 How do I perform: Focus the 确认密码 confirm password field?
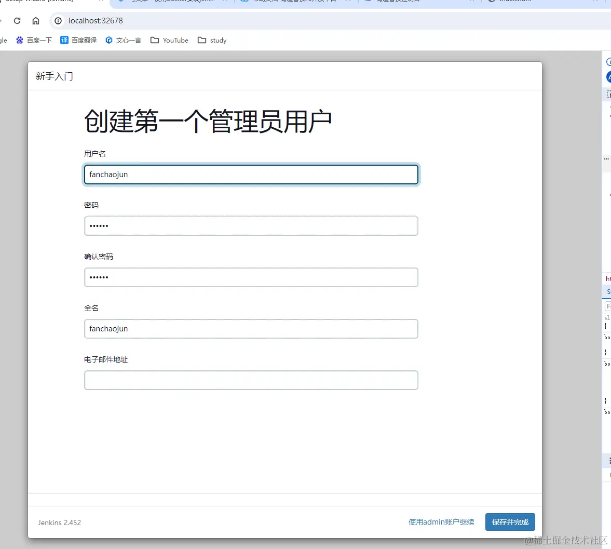251,277
